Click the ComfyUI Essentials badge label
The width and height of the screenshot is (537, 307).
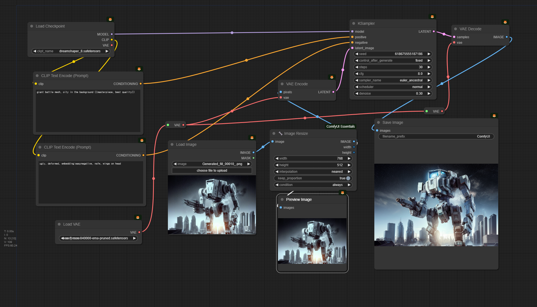tap(340, 127)
